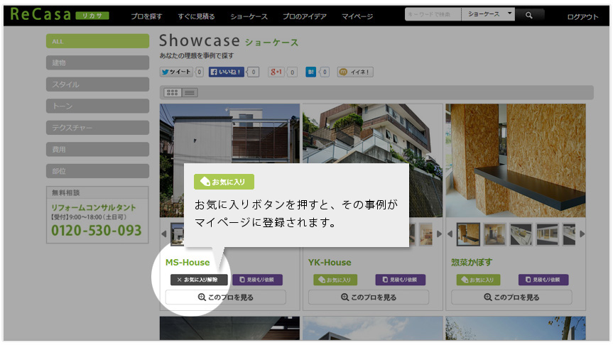Viewport: 613px width, 345px height.
Task: Click the Twitter ツイート button
Action: click(x=176, y=72)
